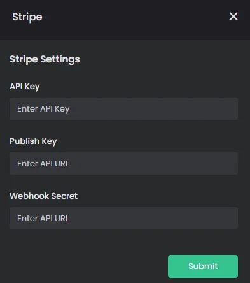Screen dimensions: 250x283
Task: Click the Submit button
Action: pos(203,266)
